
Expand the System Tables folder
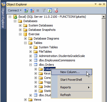pos(30,47)
